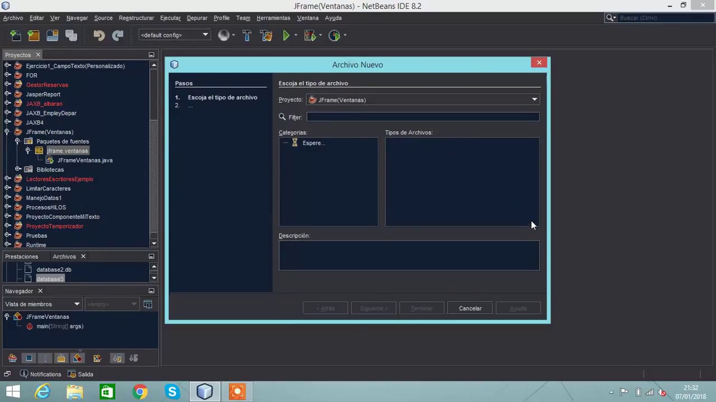The width and height of the screenshot is (716, 402).
Task: Open the Archivo menu
Action: pyautogui.click(x=13, y=18)
